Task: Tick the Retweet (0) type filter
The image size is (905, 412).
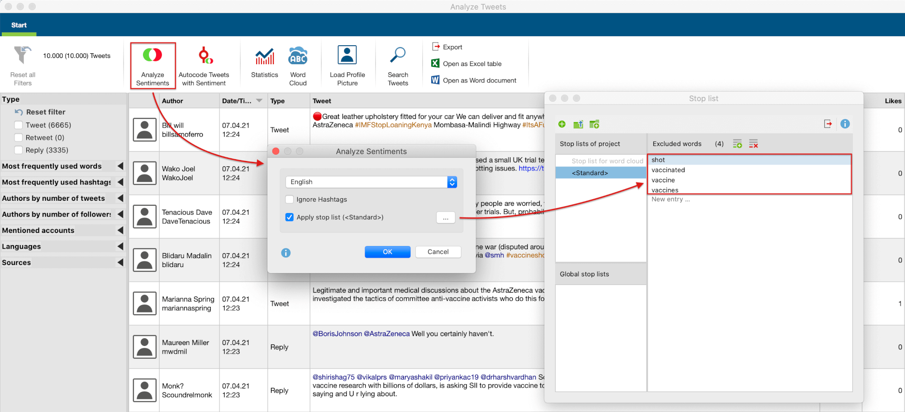Action: (19, 137)
